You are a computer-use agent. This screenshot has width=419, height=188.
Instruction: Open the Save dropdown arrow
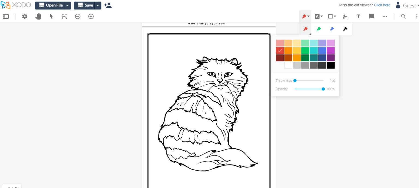[x=98, y=5]
